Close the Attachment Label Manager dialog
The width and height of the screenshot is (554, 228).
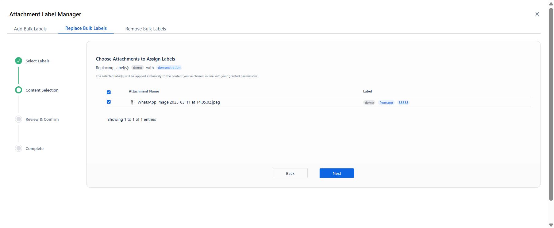tap(537, 14)
